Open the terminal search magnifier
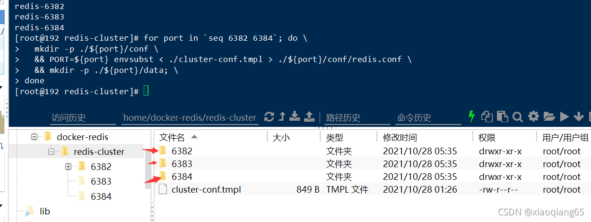This screenshot has height=222, width=591. (518, 116)
